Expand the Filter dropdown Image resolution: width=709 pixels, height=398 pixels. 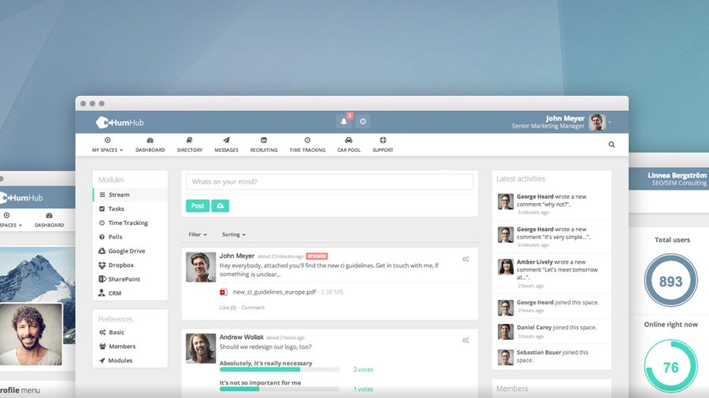tap(198, 234)
